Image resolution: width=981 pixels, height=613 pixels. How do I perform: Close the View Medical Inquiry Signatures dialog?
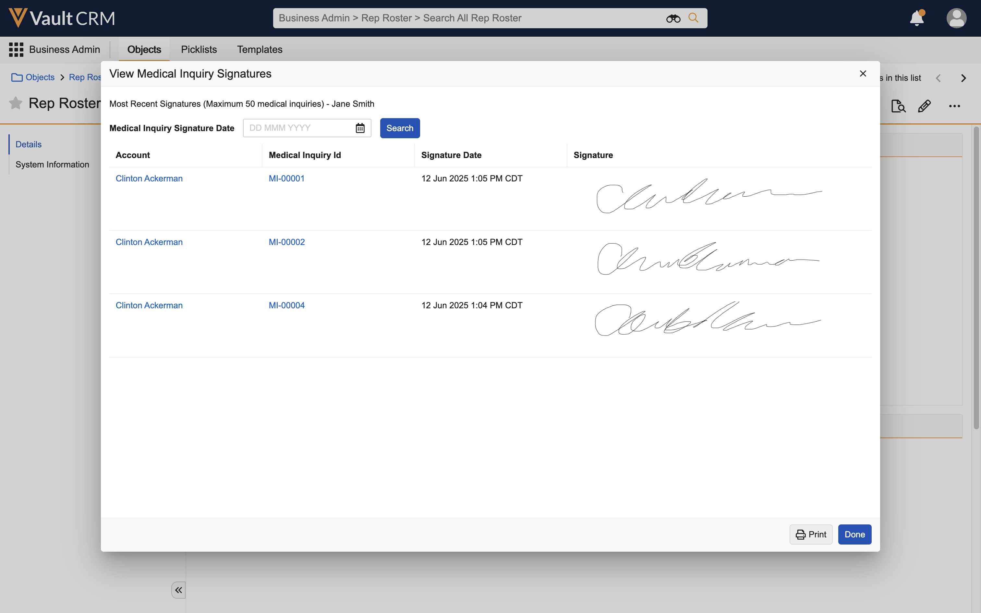[863, 73]
